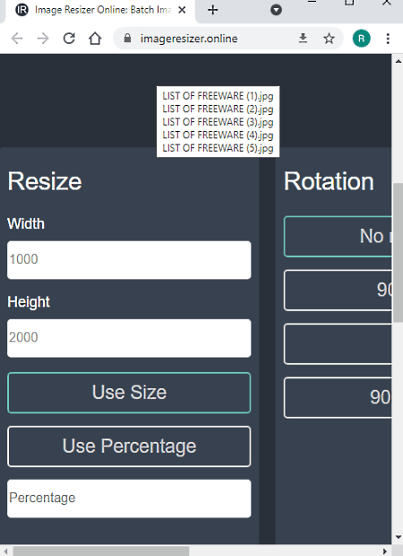Select the Use Size option

(129, 393)
